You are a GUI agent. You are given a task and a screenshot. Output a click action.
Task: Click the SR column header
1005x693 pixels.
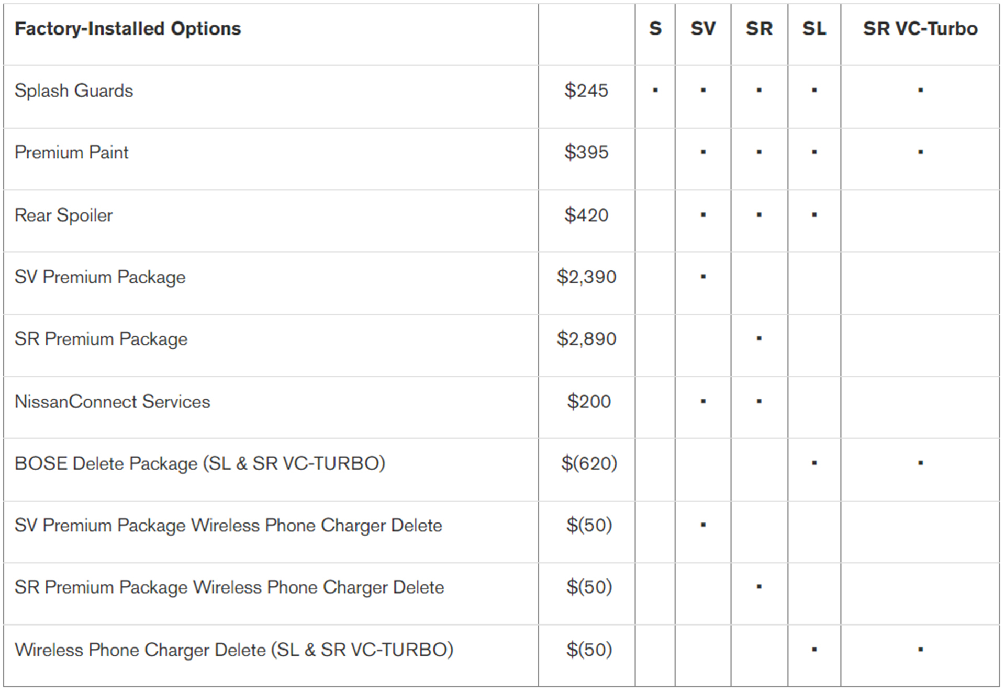click(759, 29)
